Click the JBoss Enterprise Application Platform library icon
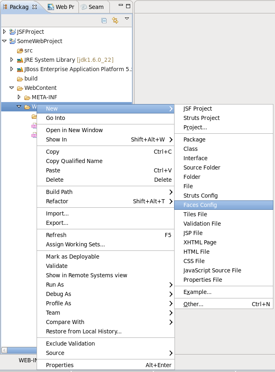 pos(20,70)
